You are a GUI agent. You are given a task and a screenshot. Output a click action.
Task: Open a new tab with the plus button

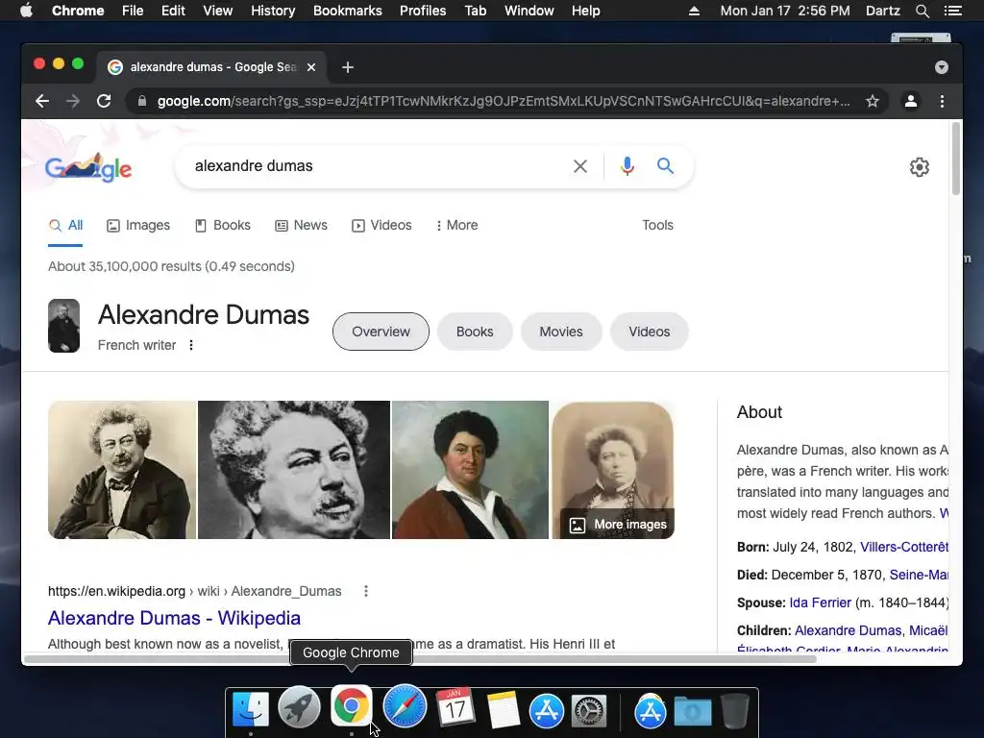[348, 67]
